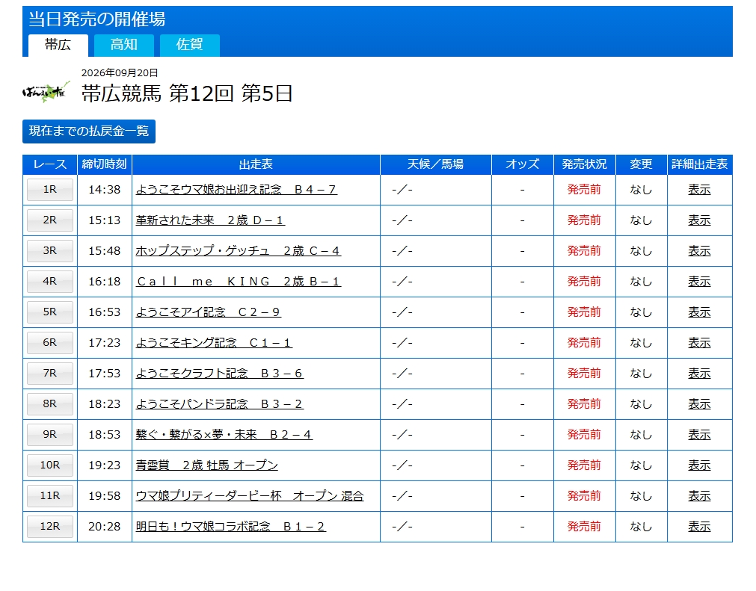756x591 pixels.
Task: Select the 3R race button
Action: pos(49,251)
